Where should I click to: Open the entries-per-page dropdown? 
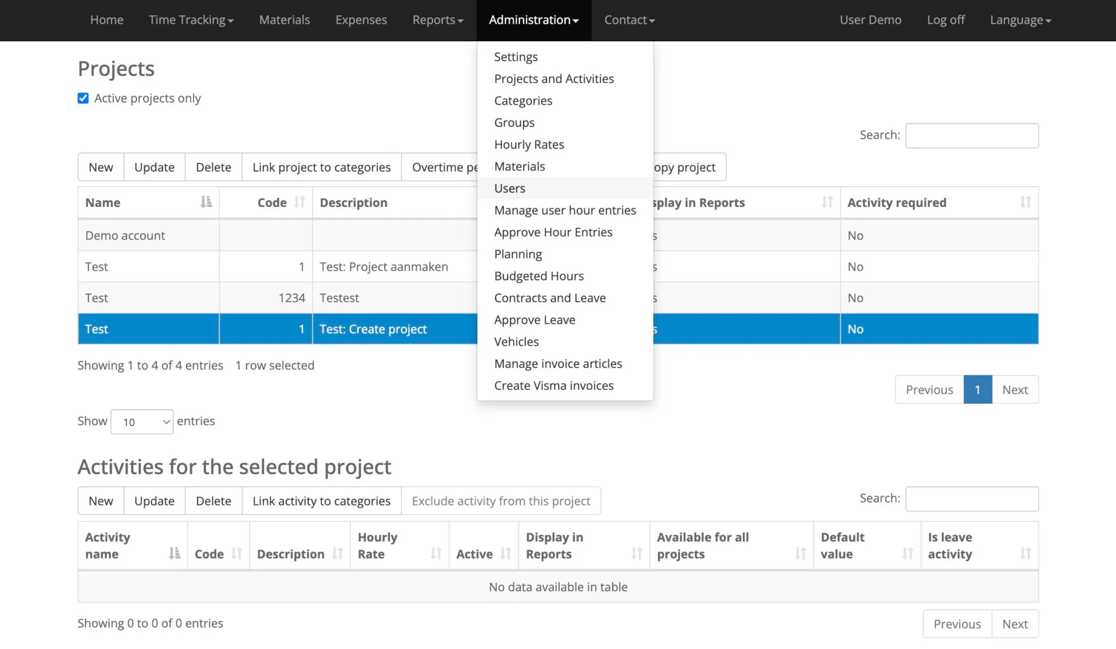[142, 422]
